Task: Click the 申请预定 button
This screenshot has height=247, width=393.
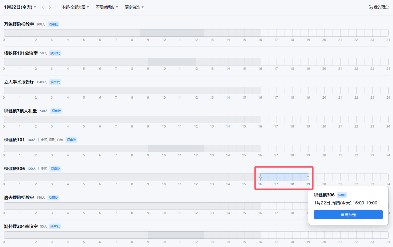Action: (348, 215)
